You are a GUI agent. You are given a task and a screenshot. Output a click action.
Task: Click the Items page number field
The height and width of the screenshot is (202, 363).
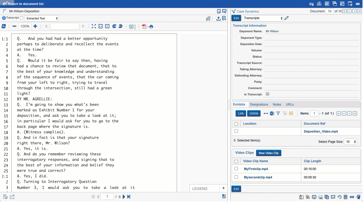[314, 113]
